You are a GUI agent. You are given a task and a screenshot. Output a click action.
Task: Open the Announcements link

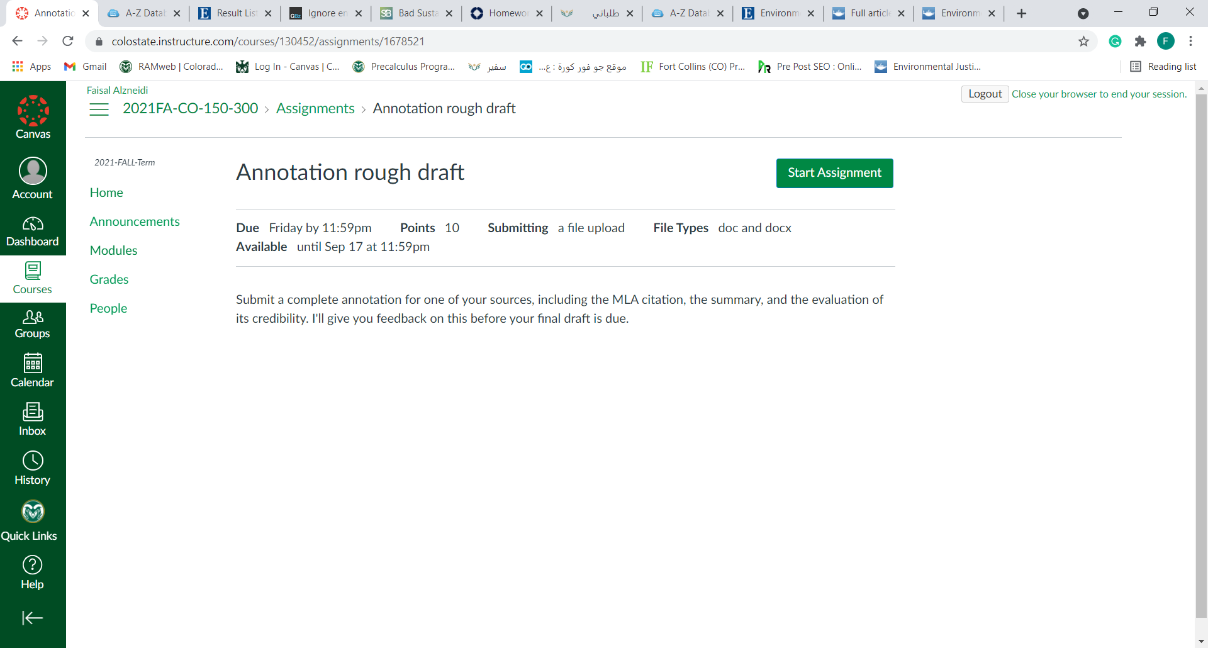pos(135,221)
